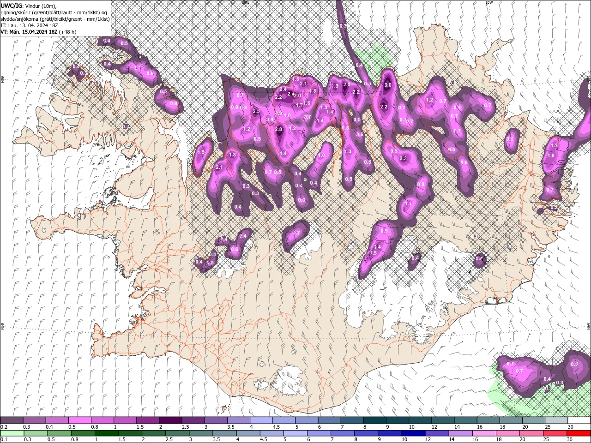Select the 'IT: Lau. 13. 04. 2024 18Z' line
The width and height of the screenshot is (591, 443).
[29, 25]
